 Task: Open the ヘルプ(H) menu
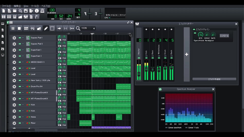[46, 6]
